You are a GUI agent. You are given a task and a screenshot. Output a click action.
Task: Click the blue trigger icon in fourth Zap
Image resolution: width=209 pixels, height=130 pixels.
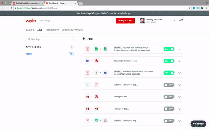point(87,85)
